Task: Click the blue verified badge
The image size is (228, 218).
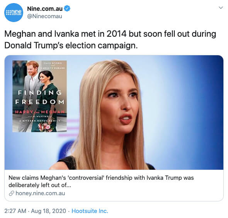Action: pos(67,9)
